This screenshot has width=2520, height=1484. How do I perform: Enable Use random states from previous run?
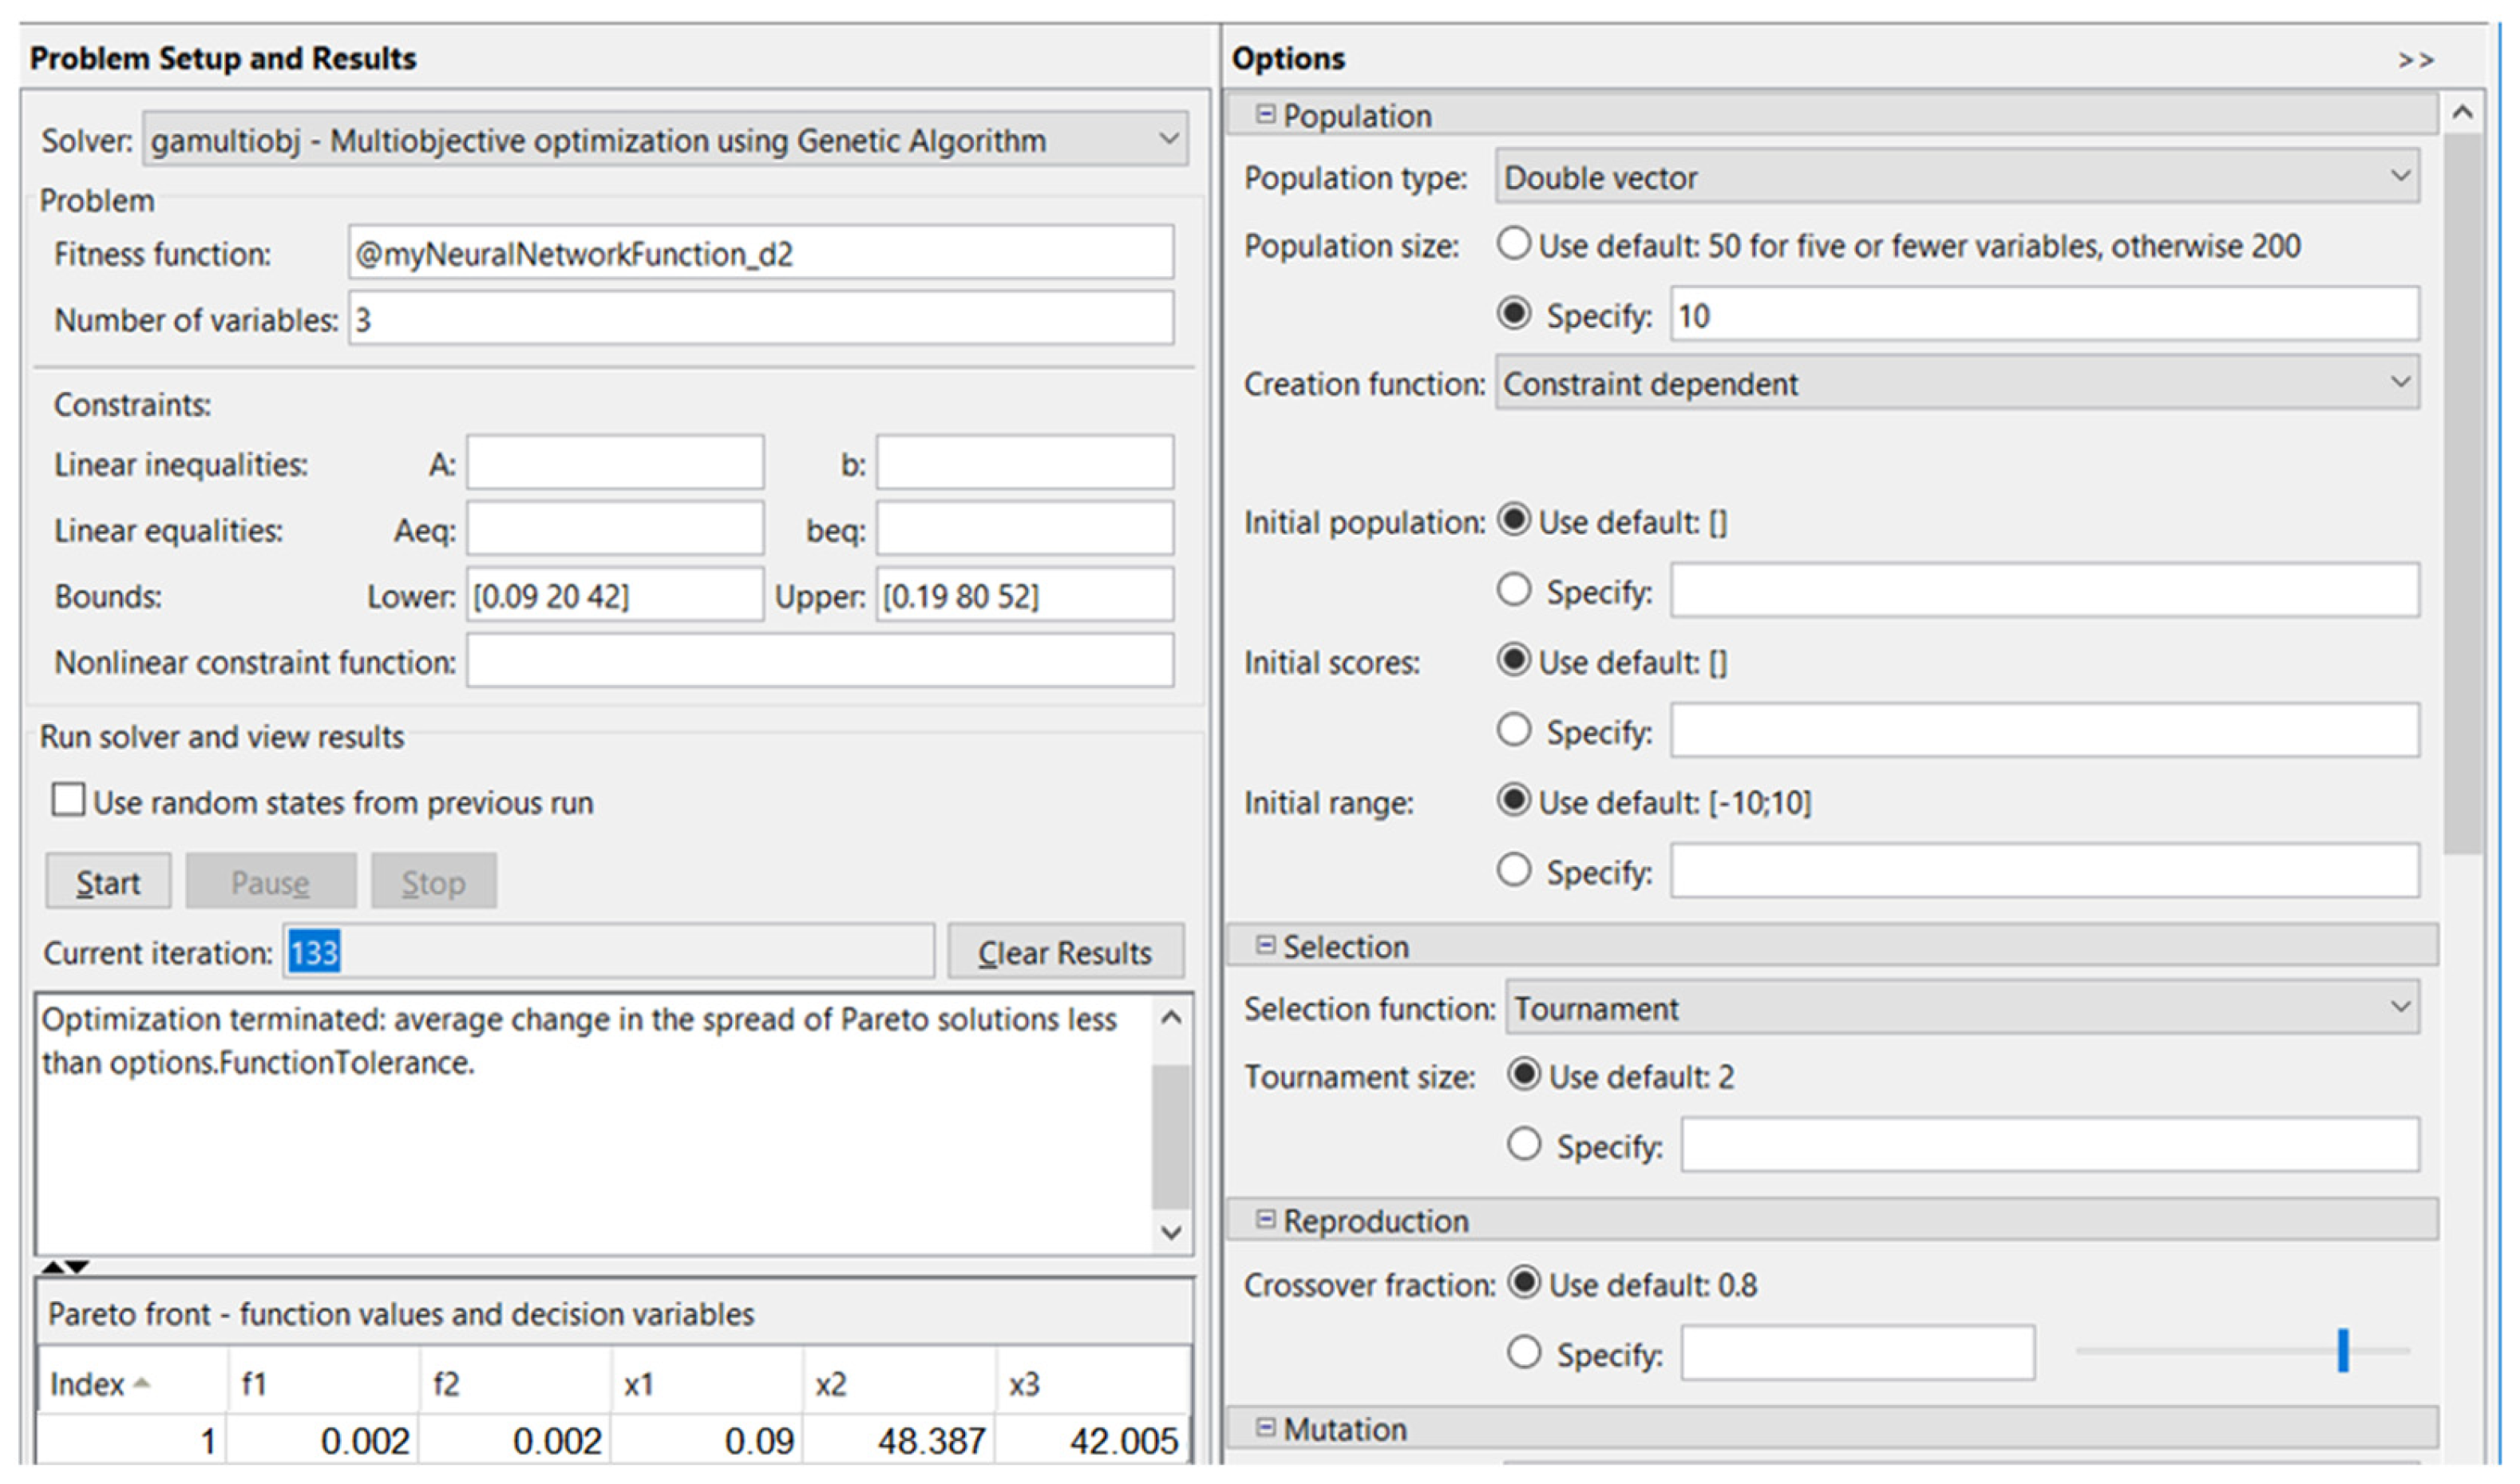click(x=68, y=800)
